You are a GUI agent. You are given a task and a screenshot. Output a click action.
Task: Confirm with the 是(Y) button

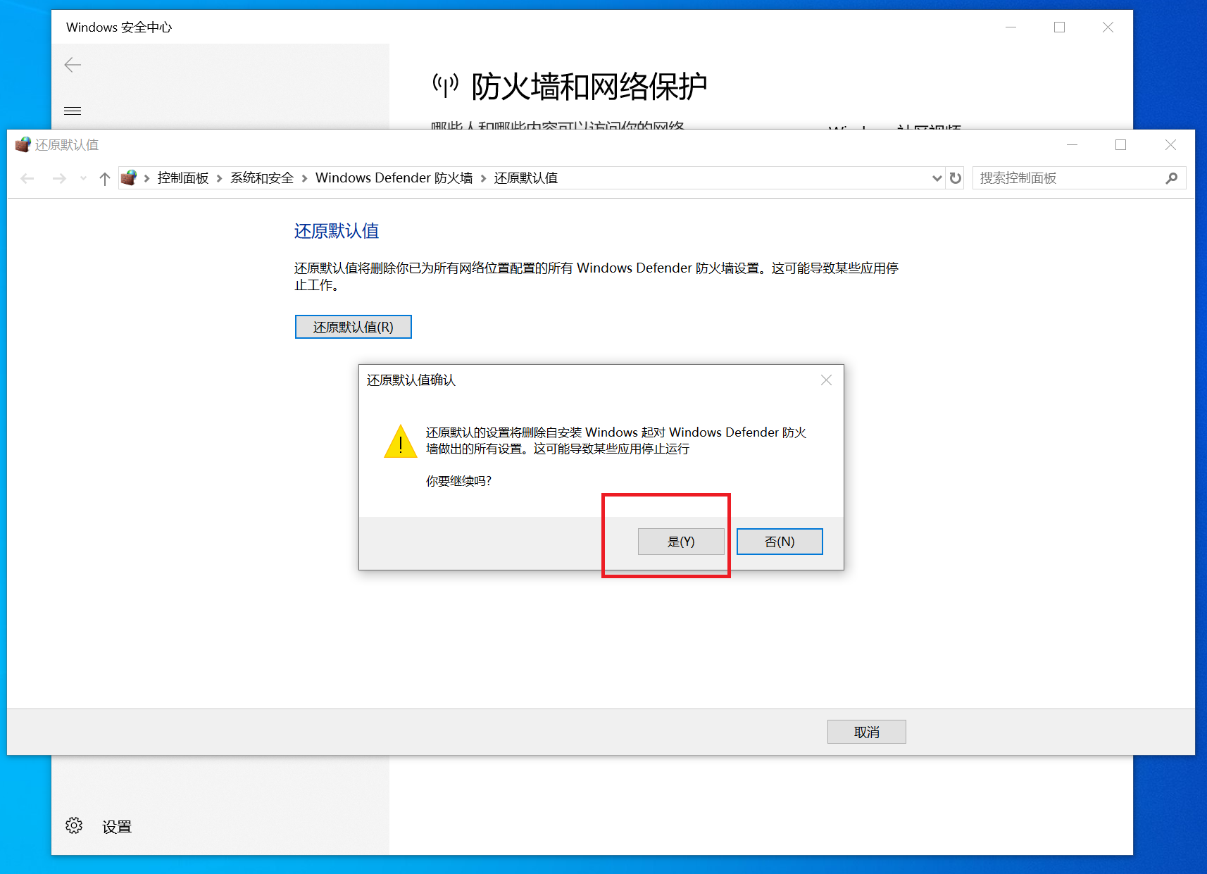[681, 542]
